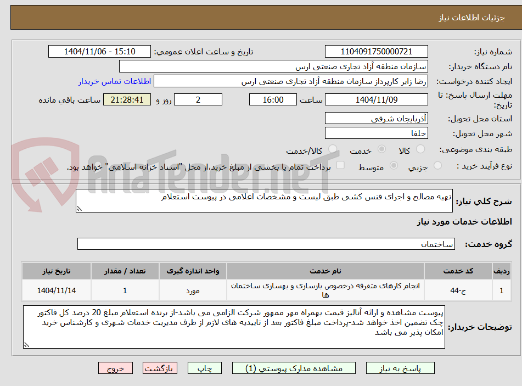Click the بازگشت button
This screenshot has width=522, height=386.
(x=160, y=368)
